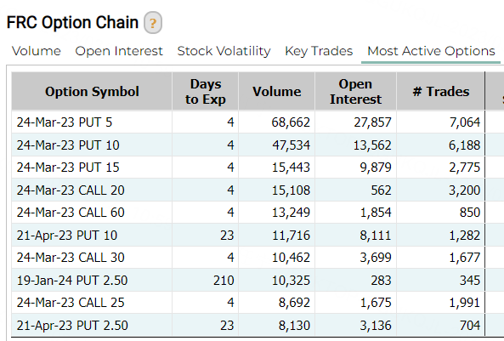Viewport: 504px width, 341px height.
Task: Click volume value 15,443
Action: pos(291,168)
